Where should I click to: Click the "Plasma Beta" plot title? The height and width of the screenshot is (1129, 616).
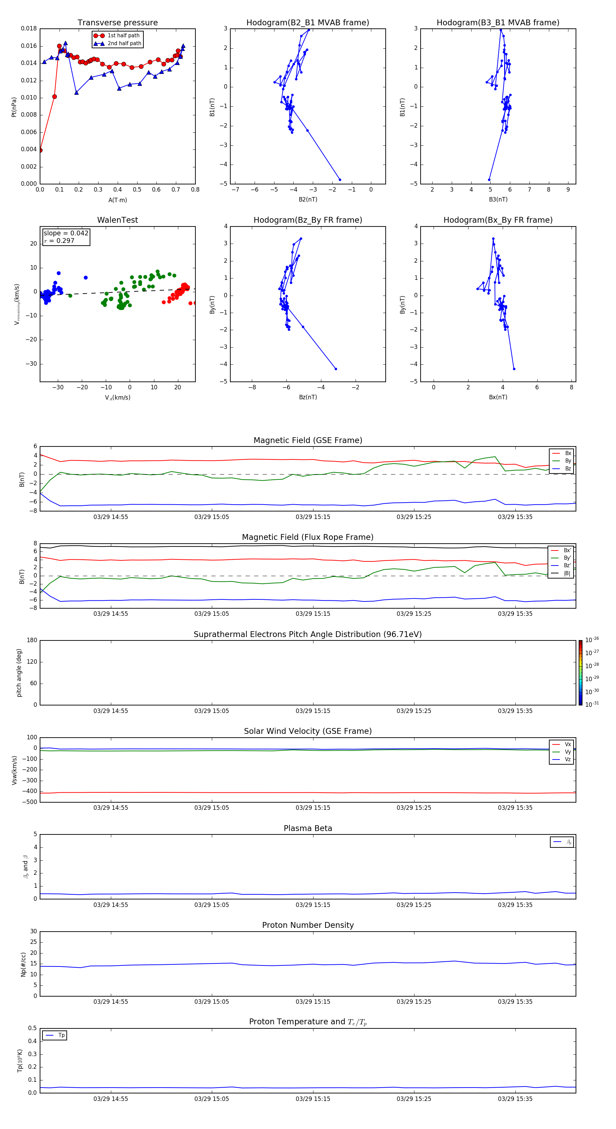[308, 828]
